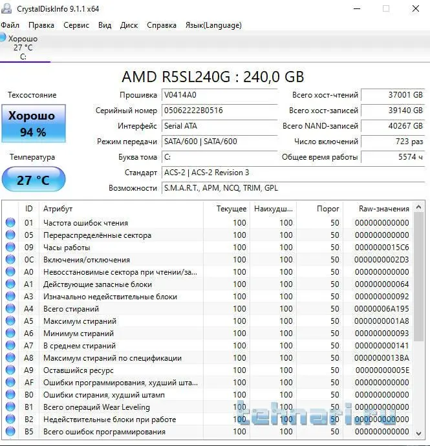This screenshot has height=446, width=430.
Task: Click status icon for attribute A4
Action: point(10,308)
